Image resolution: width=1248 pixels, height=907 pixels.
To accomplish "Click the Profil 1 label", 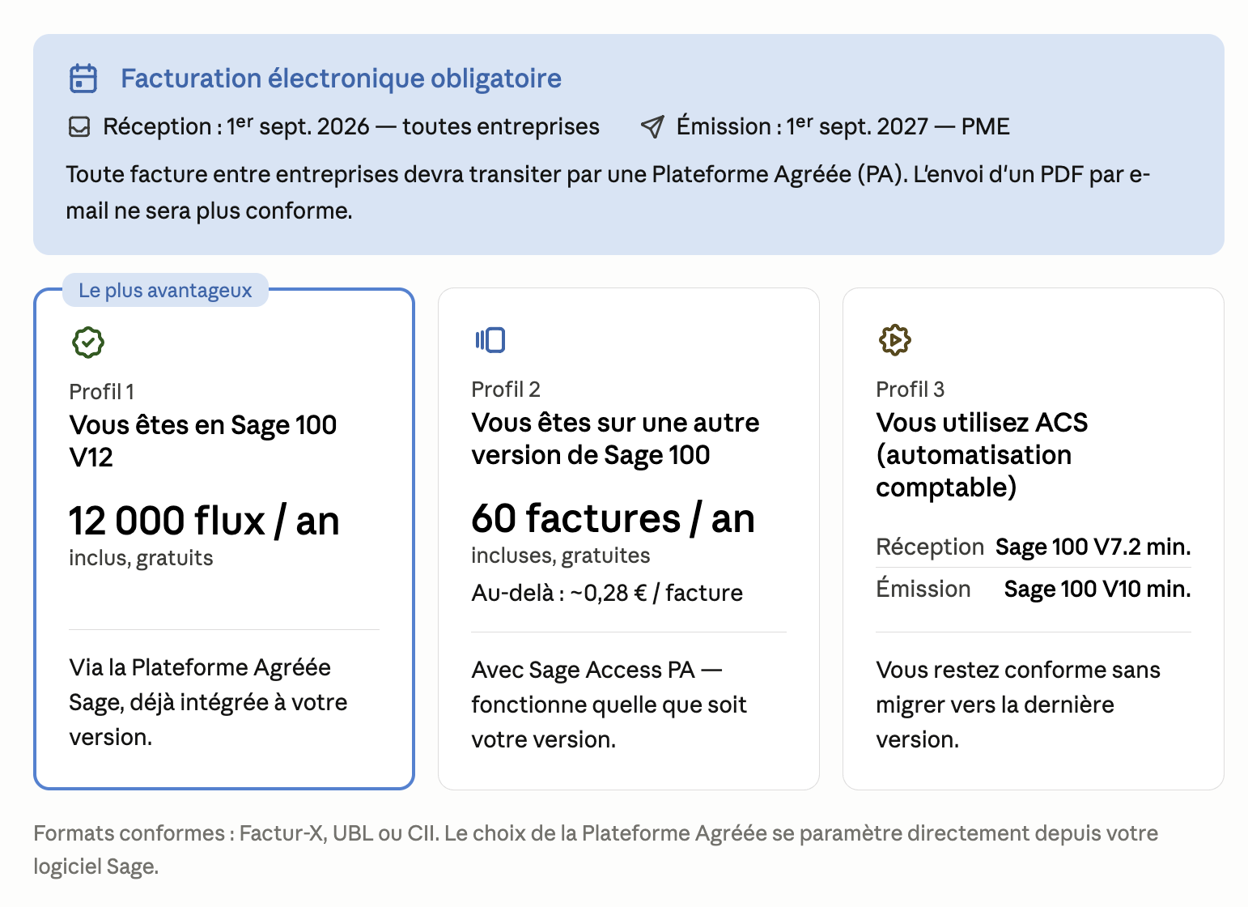I will 102,392.
